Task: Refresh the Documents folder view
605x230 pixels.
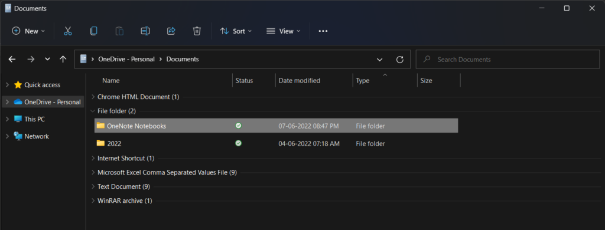Action: click(x=400, y=60)
